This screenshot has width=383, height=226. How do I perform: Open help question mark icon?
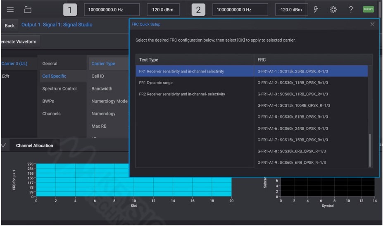point(351,10)
